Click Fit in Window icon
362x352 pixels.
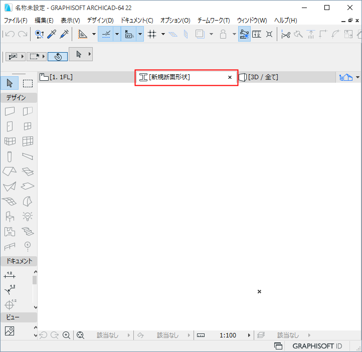click(x=80, y=335)
